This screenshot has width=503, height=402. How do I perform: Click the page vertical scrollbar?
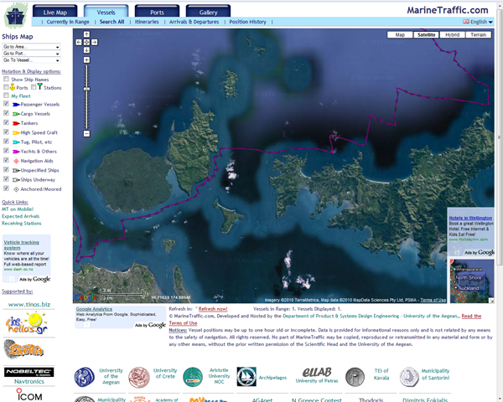pos(499,137)
